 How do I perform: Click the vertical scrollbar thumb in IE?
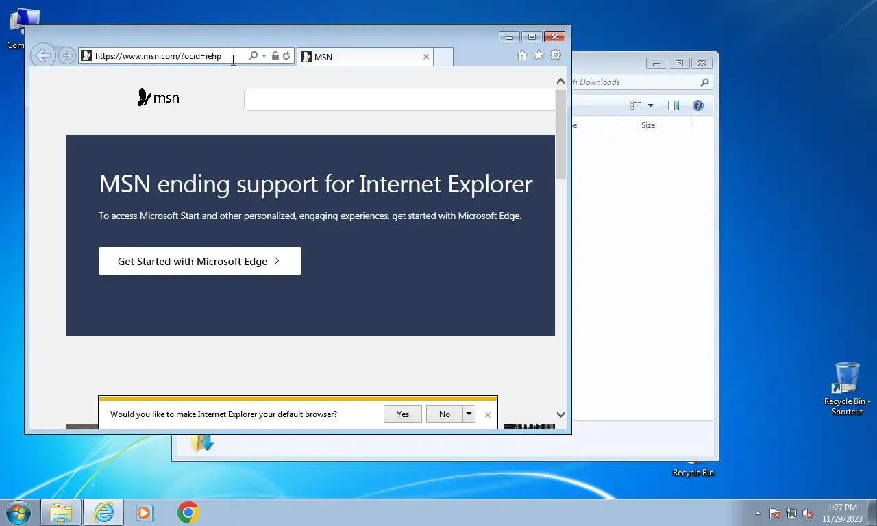tap(560, 134)
